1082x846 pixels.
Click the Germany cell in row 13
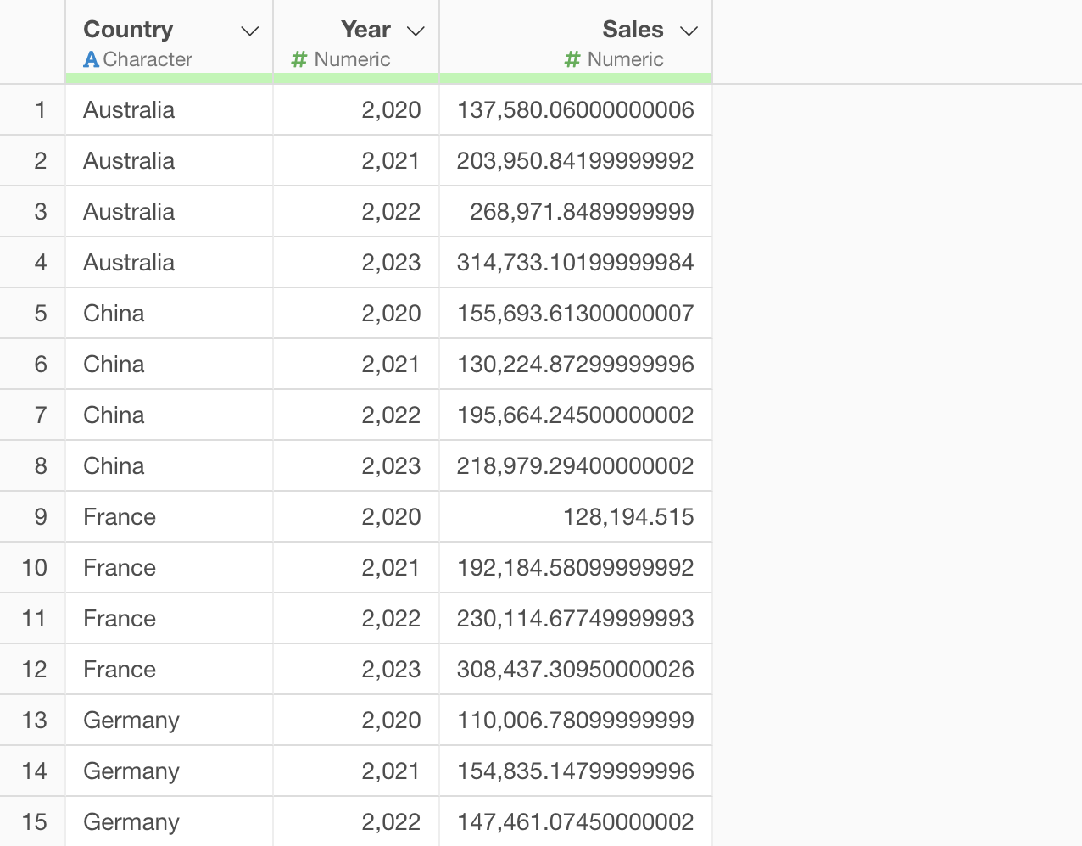(x=131, y=721)
